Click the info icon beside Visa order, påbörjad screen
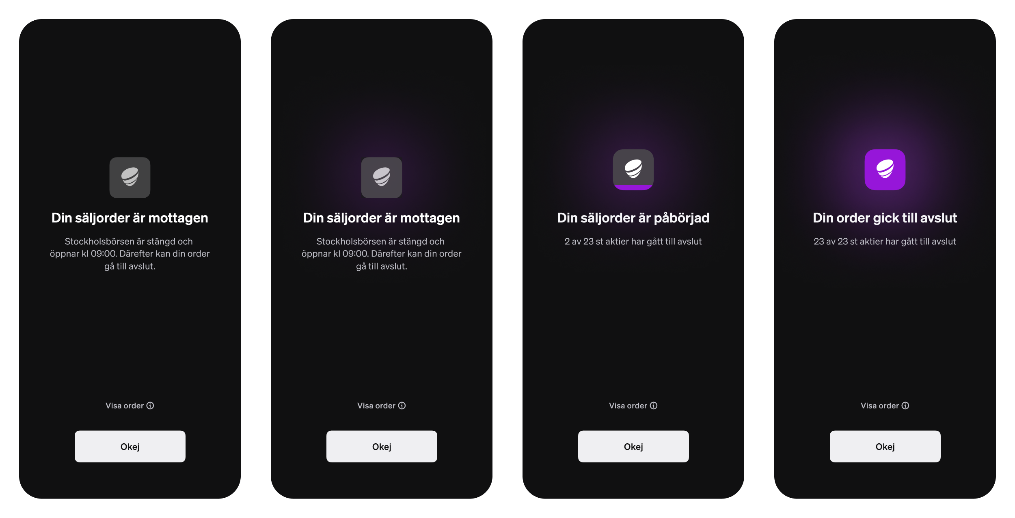The image size is (1015, 518). pyautogui.click(x=654, y=406)
